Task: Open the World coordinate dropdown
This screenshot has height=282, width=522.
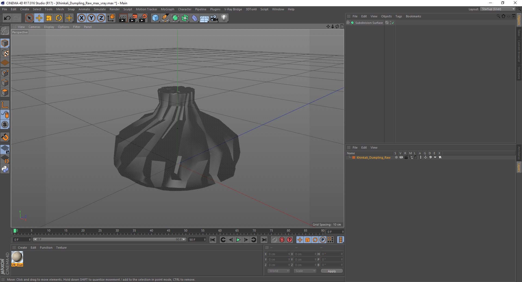Action: pos(279,271)
